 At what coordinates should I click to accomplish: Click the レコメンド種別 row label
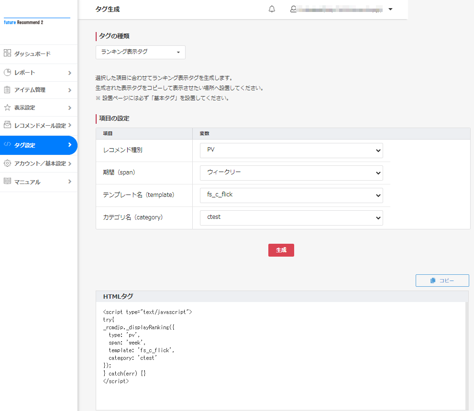(x=123, y=150)
